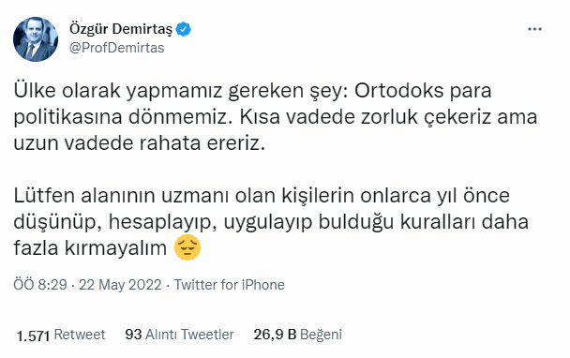Click the line starting 'Lütfen alanının uzmanı'
This screenshot has width=570, height=358.
262,196
